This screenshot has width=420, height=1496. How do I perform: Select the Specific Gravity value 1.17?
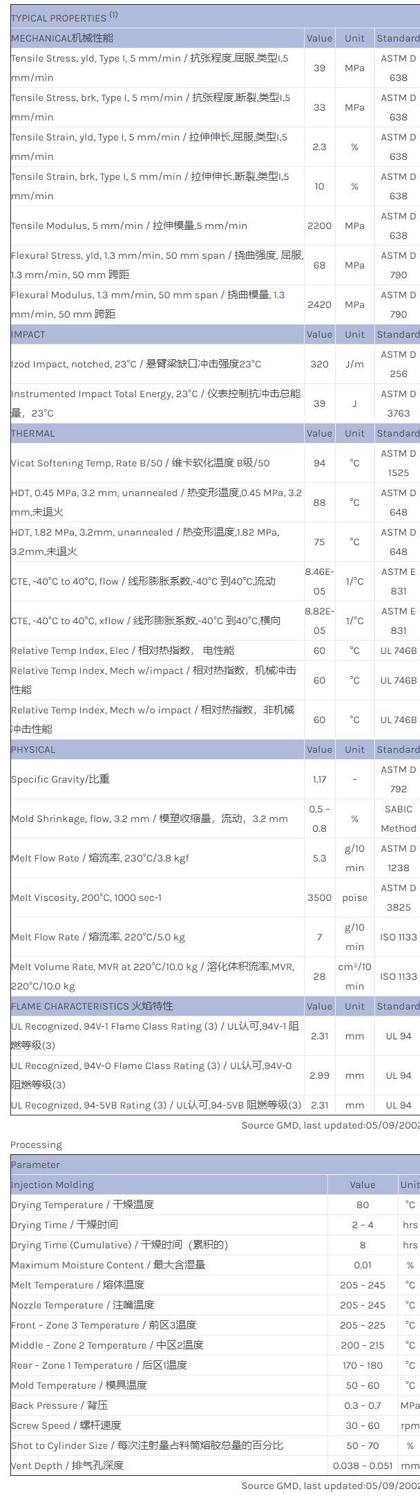[319, 779]
